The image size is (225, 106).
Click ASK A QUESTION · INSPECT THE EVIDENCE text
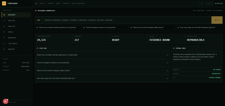pyautogui.click(x=207, y=11)
